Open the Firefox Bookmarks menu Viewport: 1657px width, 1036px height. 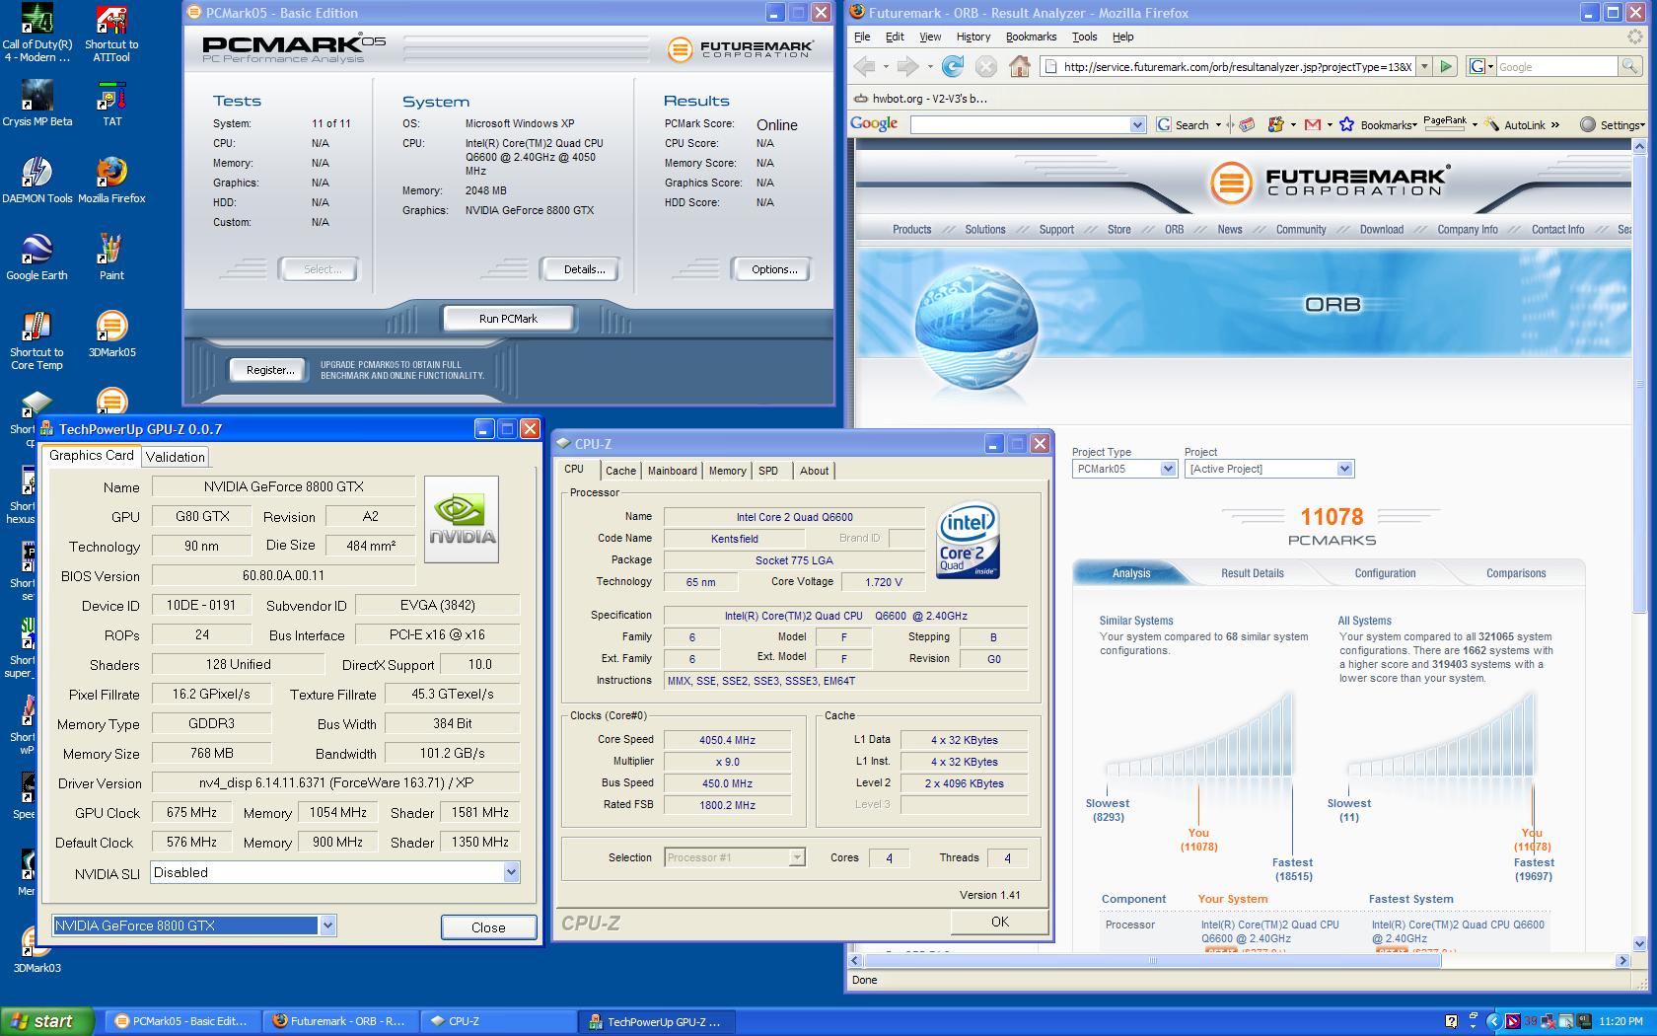[1031, 37]
